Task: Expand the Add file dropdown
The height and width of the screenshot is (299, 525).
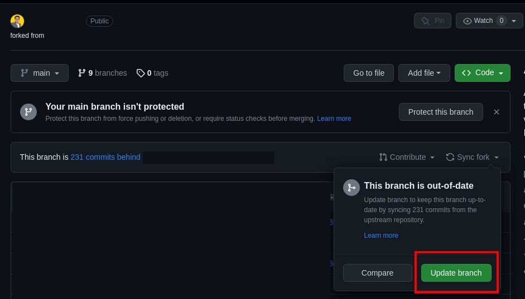Action: tap(424, 73)
